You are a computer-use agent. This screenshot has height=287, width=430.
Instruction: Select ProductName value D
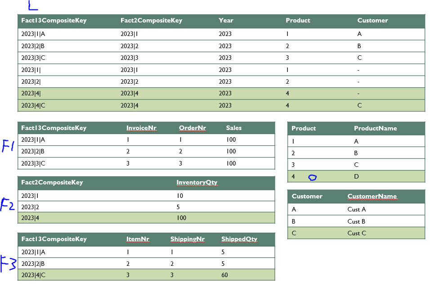356,177
